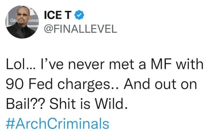
Task: Open the ICE T profile avatar
Action: [22, 23]
